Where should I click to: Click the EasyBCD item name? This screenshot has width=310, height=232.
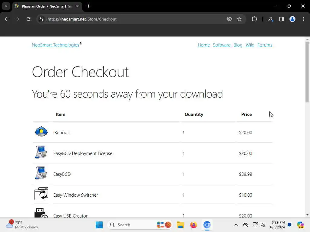[62, 174]
